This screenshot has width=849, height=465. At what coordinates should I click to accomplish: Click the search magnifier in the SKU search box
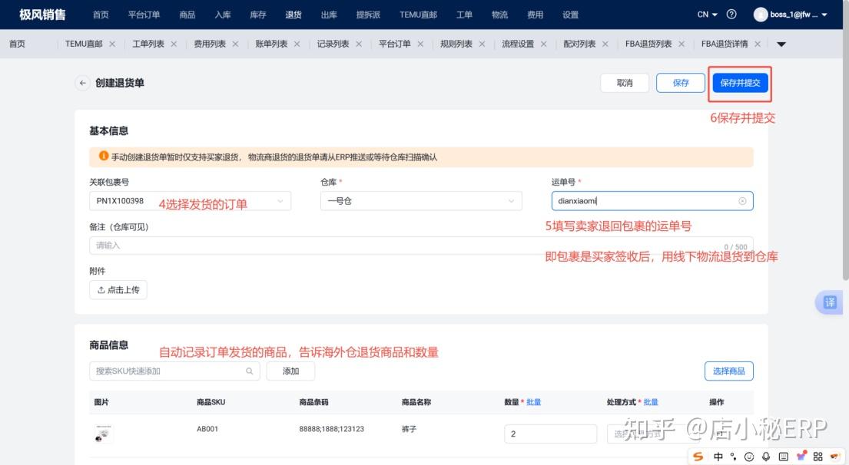[x=250, y=371]
